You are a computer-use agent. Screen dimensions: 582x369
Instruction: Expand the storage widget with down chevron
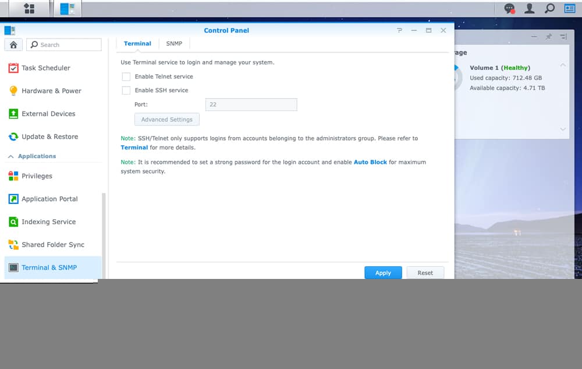click(563, 129)
